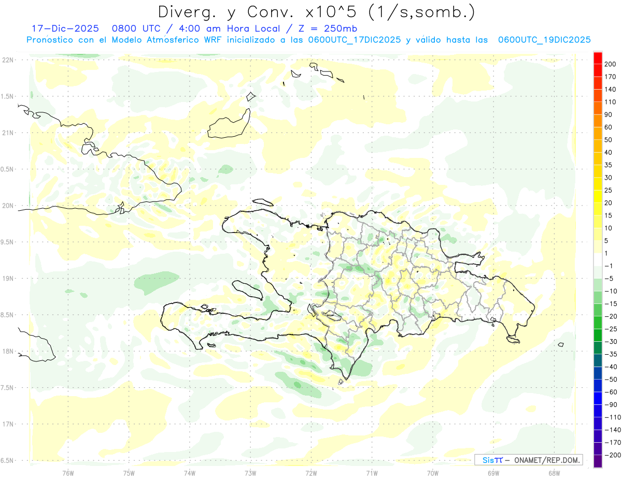Screen dimensions: 622x480
Task: Click the colorbar value '-90'
Action: click(611, 405)
